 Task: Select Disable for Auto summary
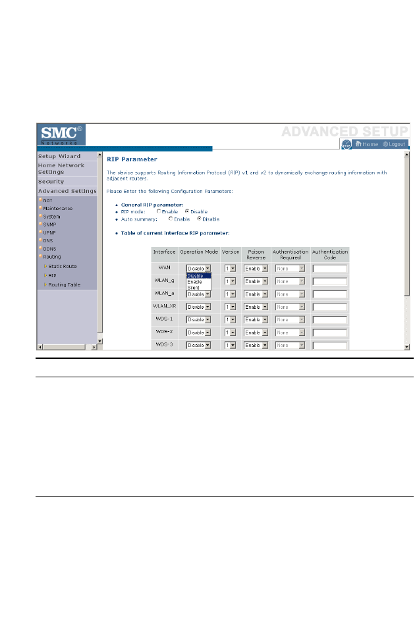pos(200,219)
